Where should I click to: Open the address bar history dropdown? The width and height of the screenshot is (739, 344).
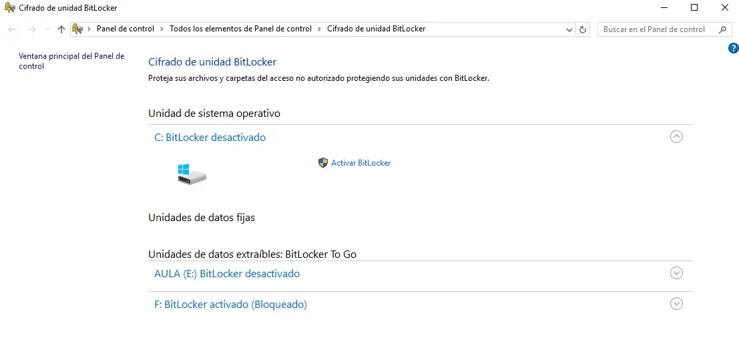tap(569, 29)
